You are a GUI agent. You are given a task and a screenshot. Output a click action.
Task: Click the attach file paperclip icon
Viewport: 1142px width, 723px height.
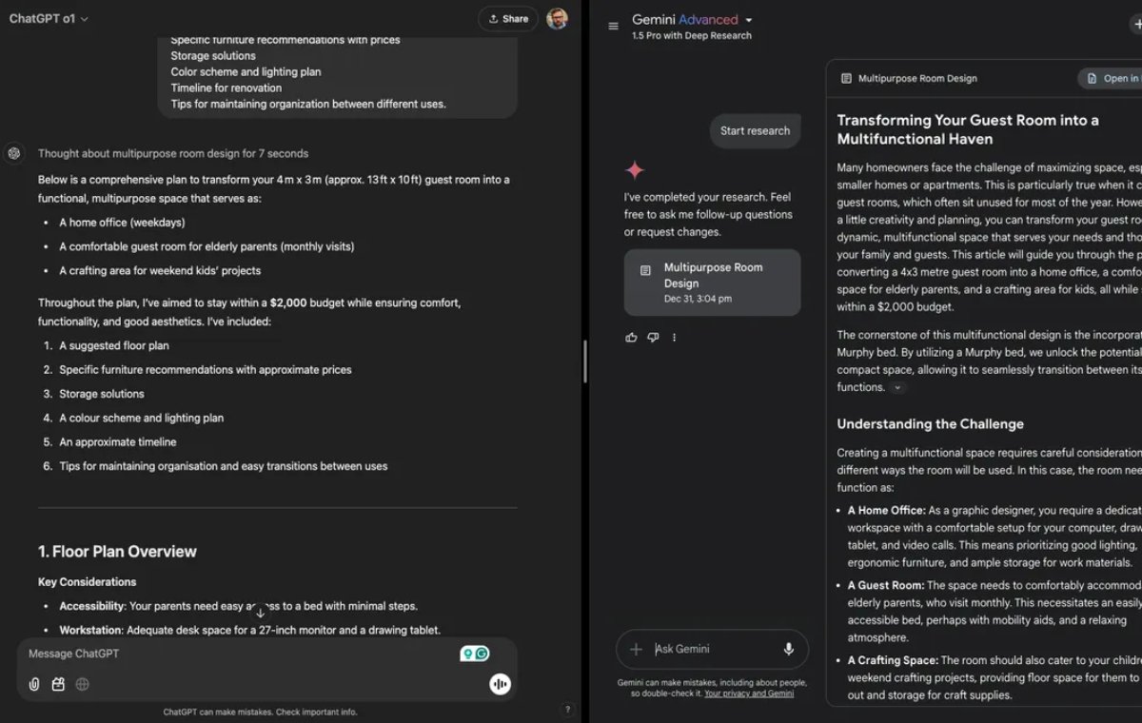coord(34,684)
